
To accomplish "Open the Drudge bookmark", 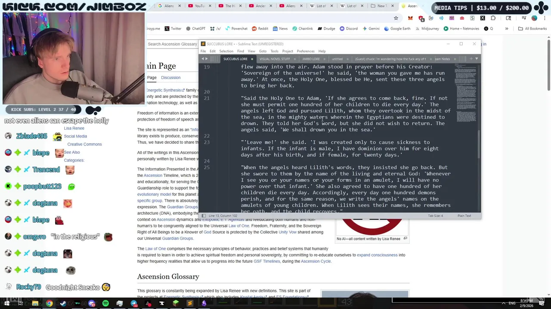I will coord(326,29).
